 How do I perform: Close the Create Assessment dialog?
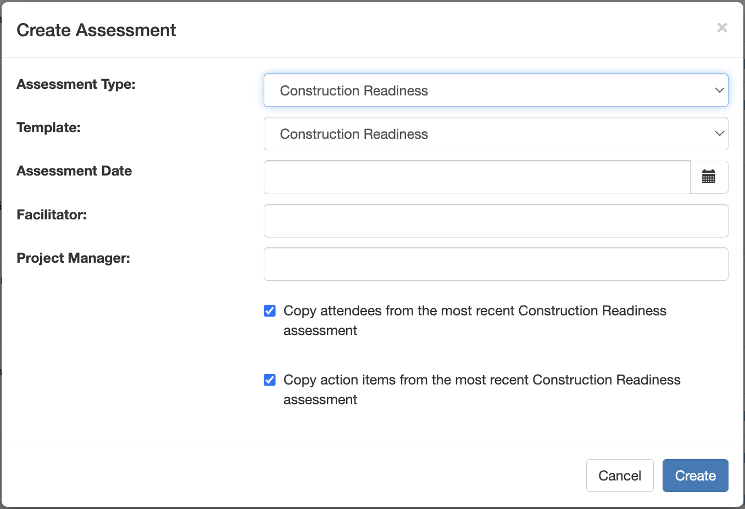pos(722,28)
